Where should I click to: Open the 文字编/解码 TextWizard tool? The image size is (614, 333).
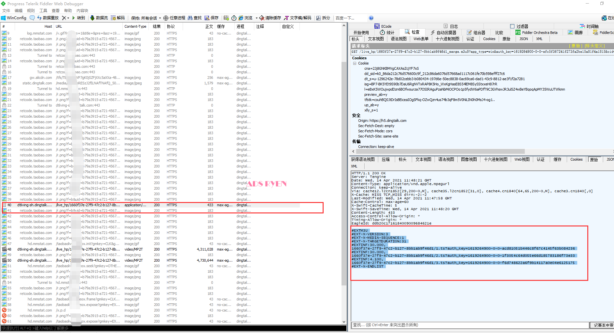pos(298,18)
